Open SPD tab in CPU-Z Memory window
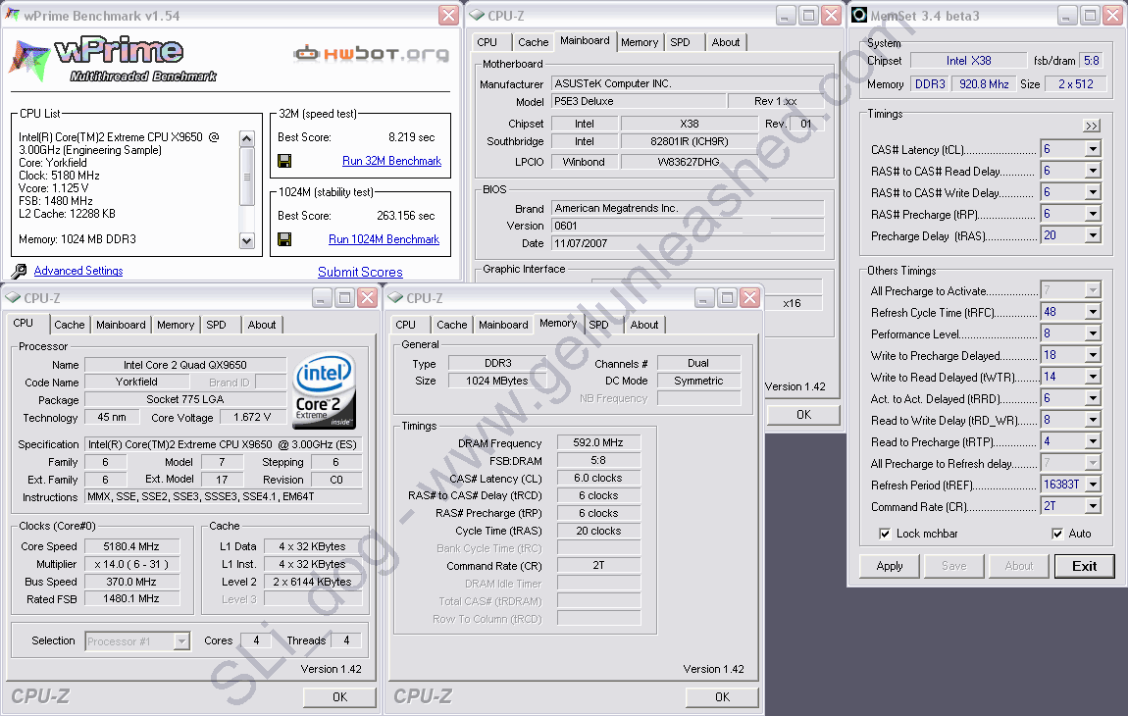1128x716 pixels. 598,325
